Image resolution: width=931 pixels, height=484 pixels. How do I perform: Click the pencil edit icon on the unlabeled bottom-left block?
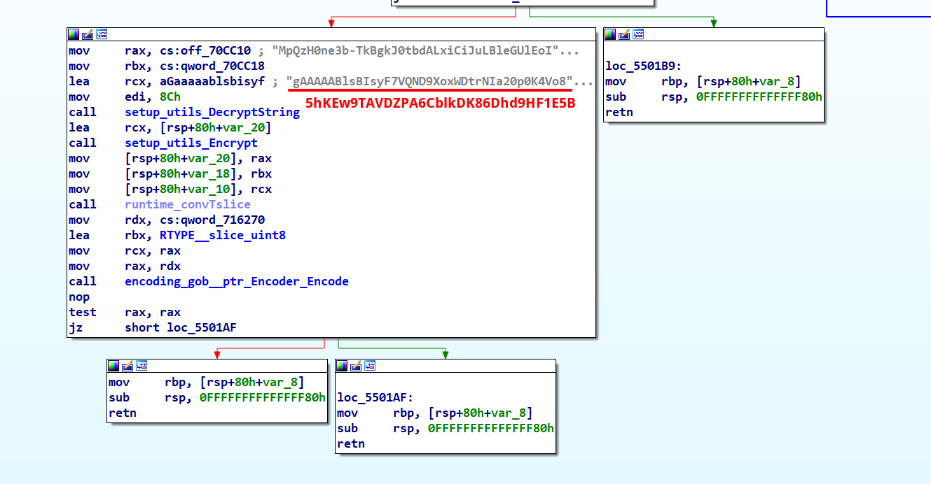(127, 366)
